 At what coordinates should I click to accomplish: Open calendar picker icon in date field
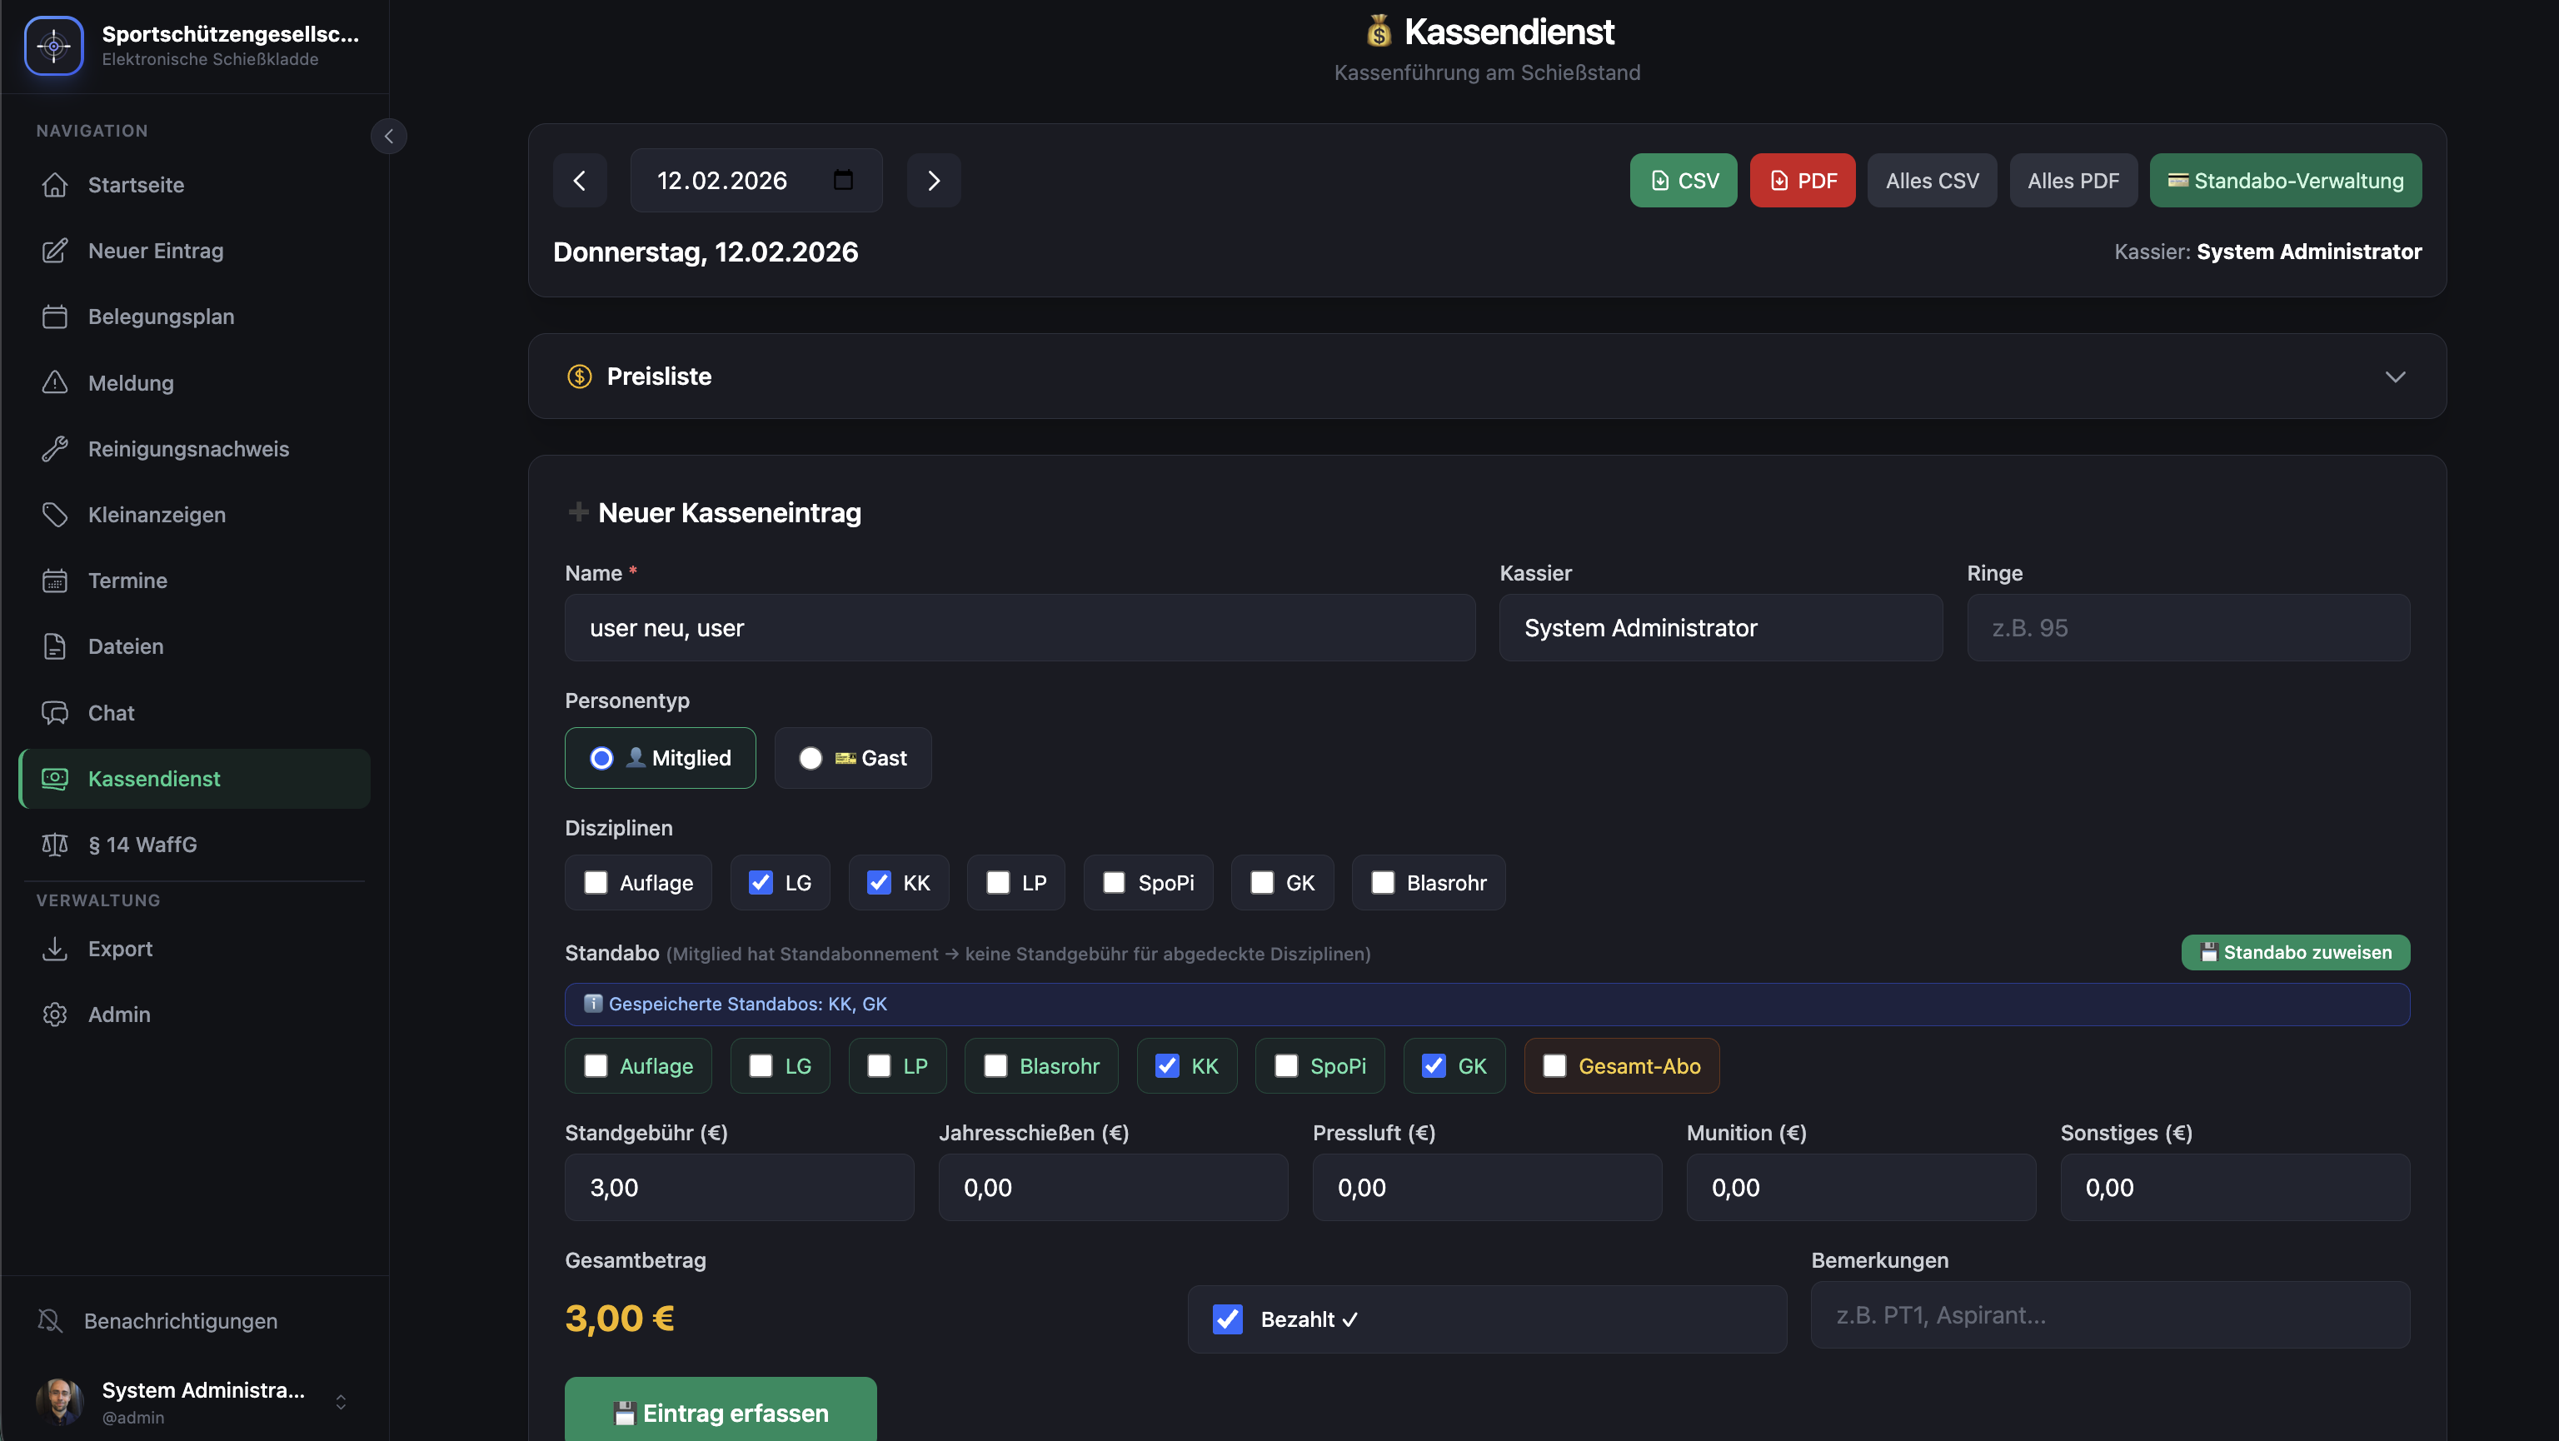coord(842,181)
